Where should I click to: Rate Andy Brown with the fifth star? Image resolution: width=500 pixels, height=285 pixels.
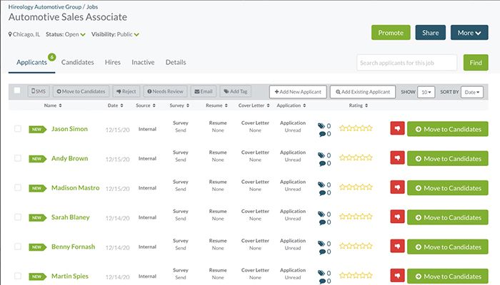click(369, 158)
